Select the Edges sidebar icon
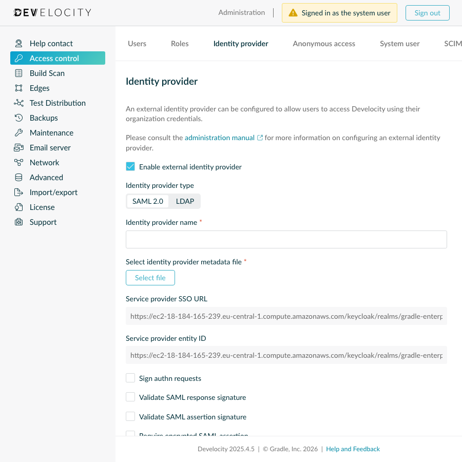 pyautogui.click(x=18, y=88)
